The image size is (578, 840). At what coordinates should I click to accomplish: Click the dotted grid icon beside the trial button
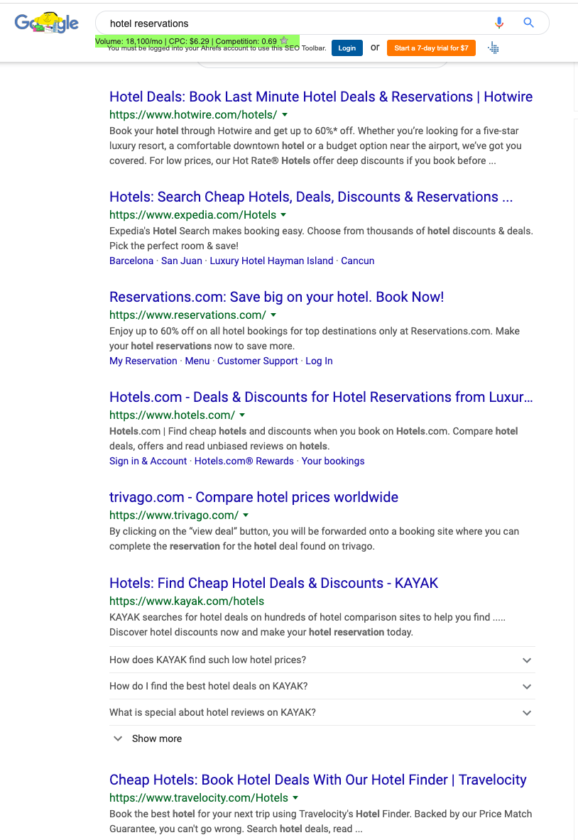493,48
